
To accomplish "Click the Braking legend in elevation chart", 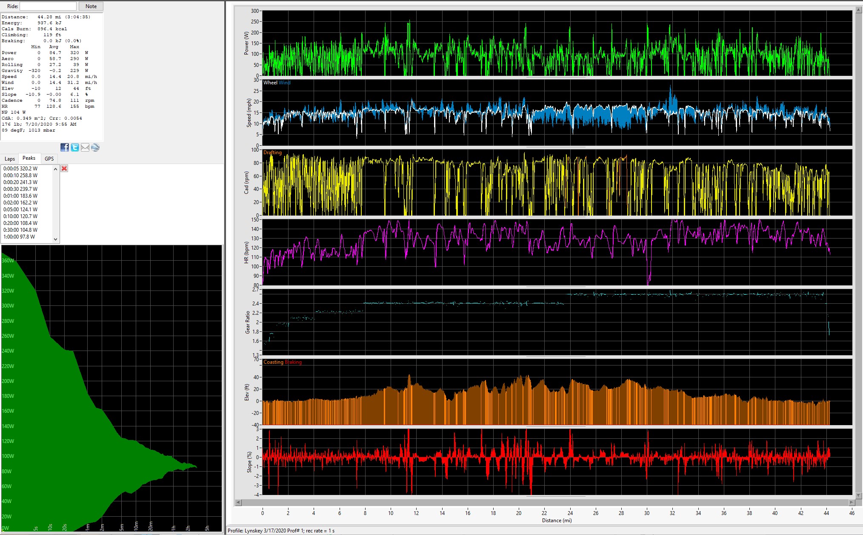I will coord(293,362).
